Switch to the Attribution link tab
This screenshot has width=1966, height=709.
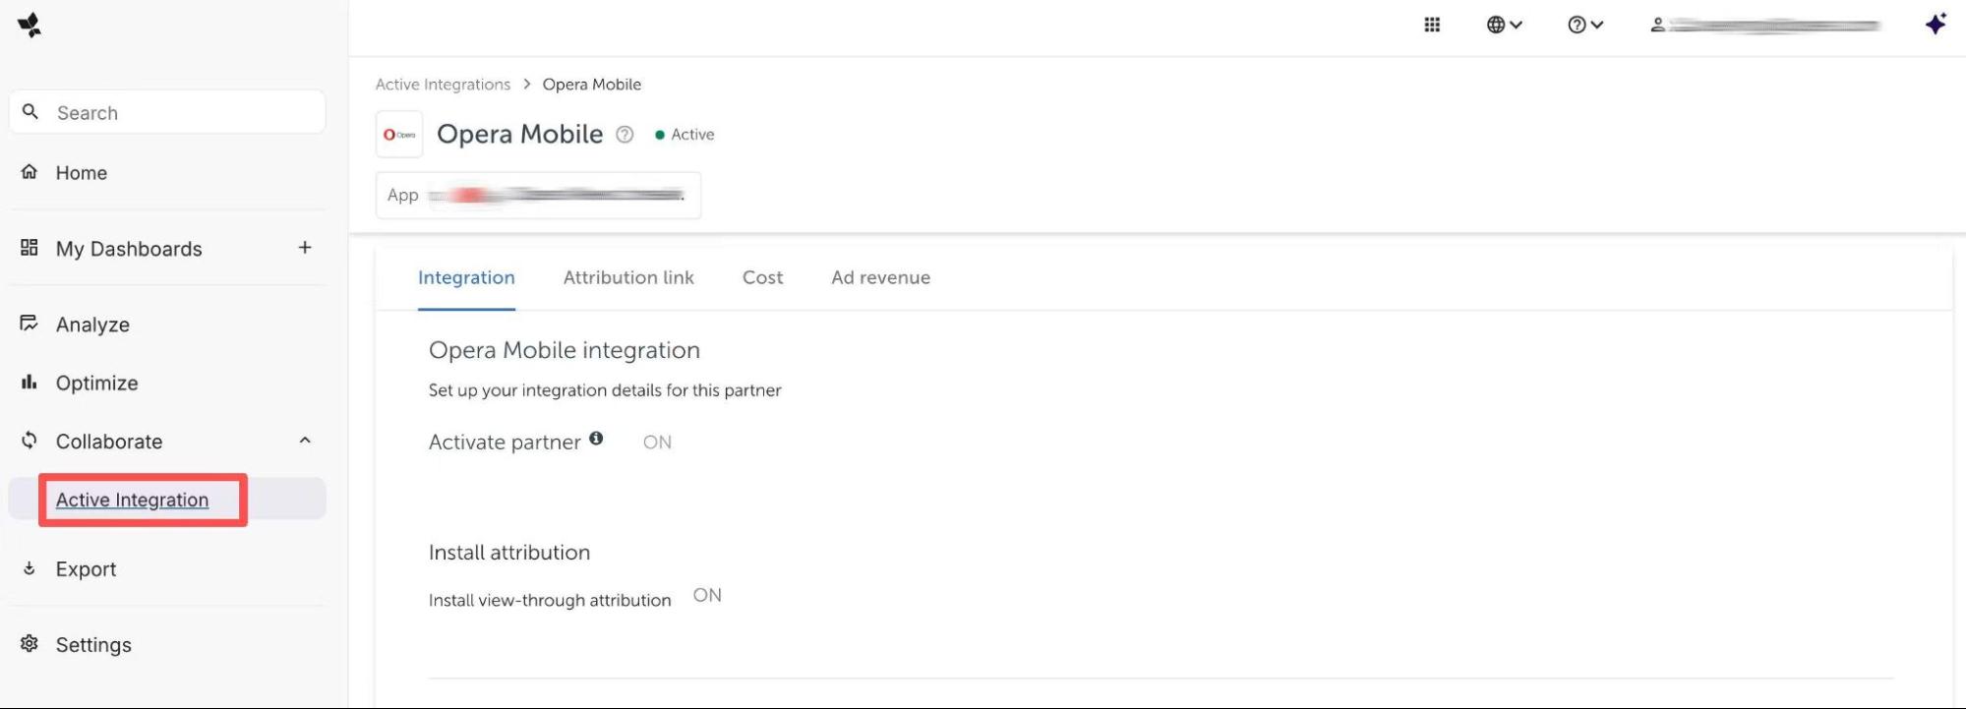click(x=628, y=278)
